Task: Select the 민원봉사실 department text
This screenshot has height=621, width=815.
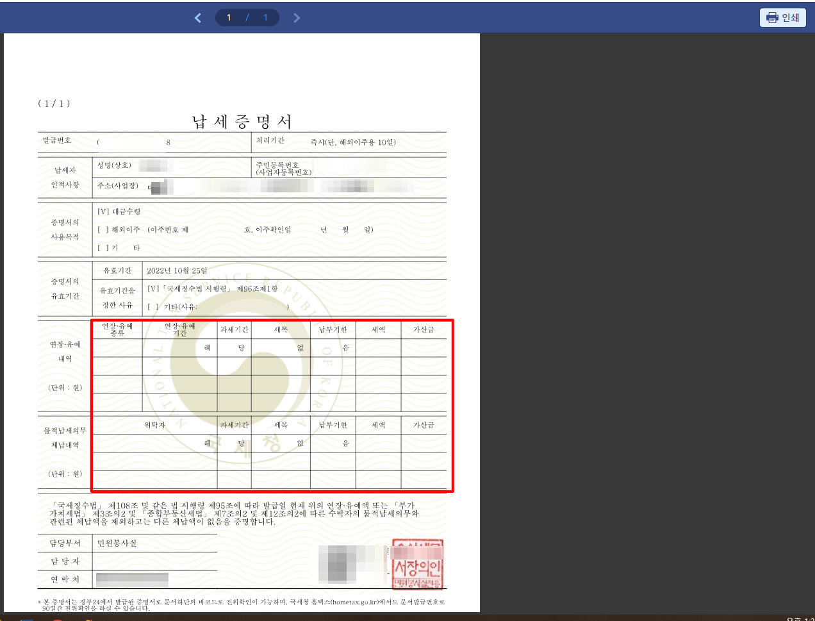Action: coord(117,543)
